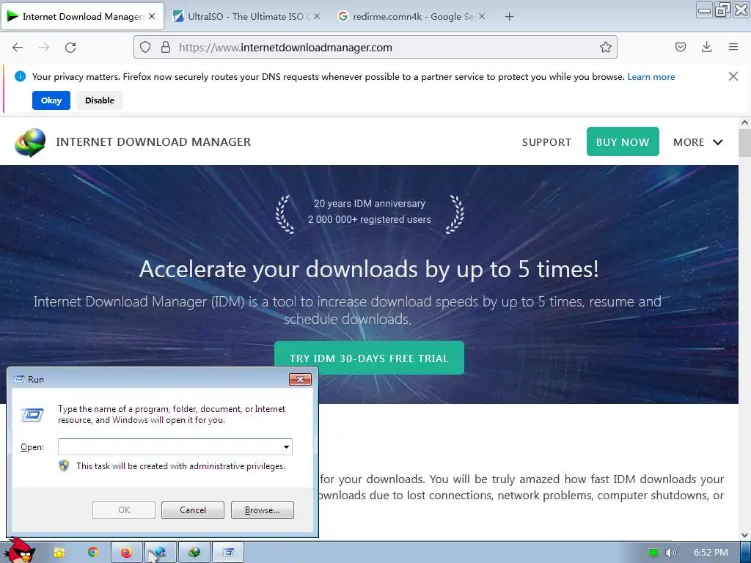The height and width of the screenshot is (563, 751).
Task: Open the SUPPORT page
Action: 546,142
